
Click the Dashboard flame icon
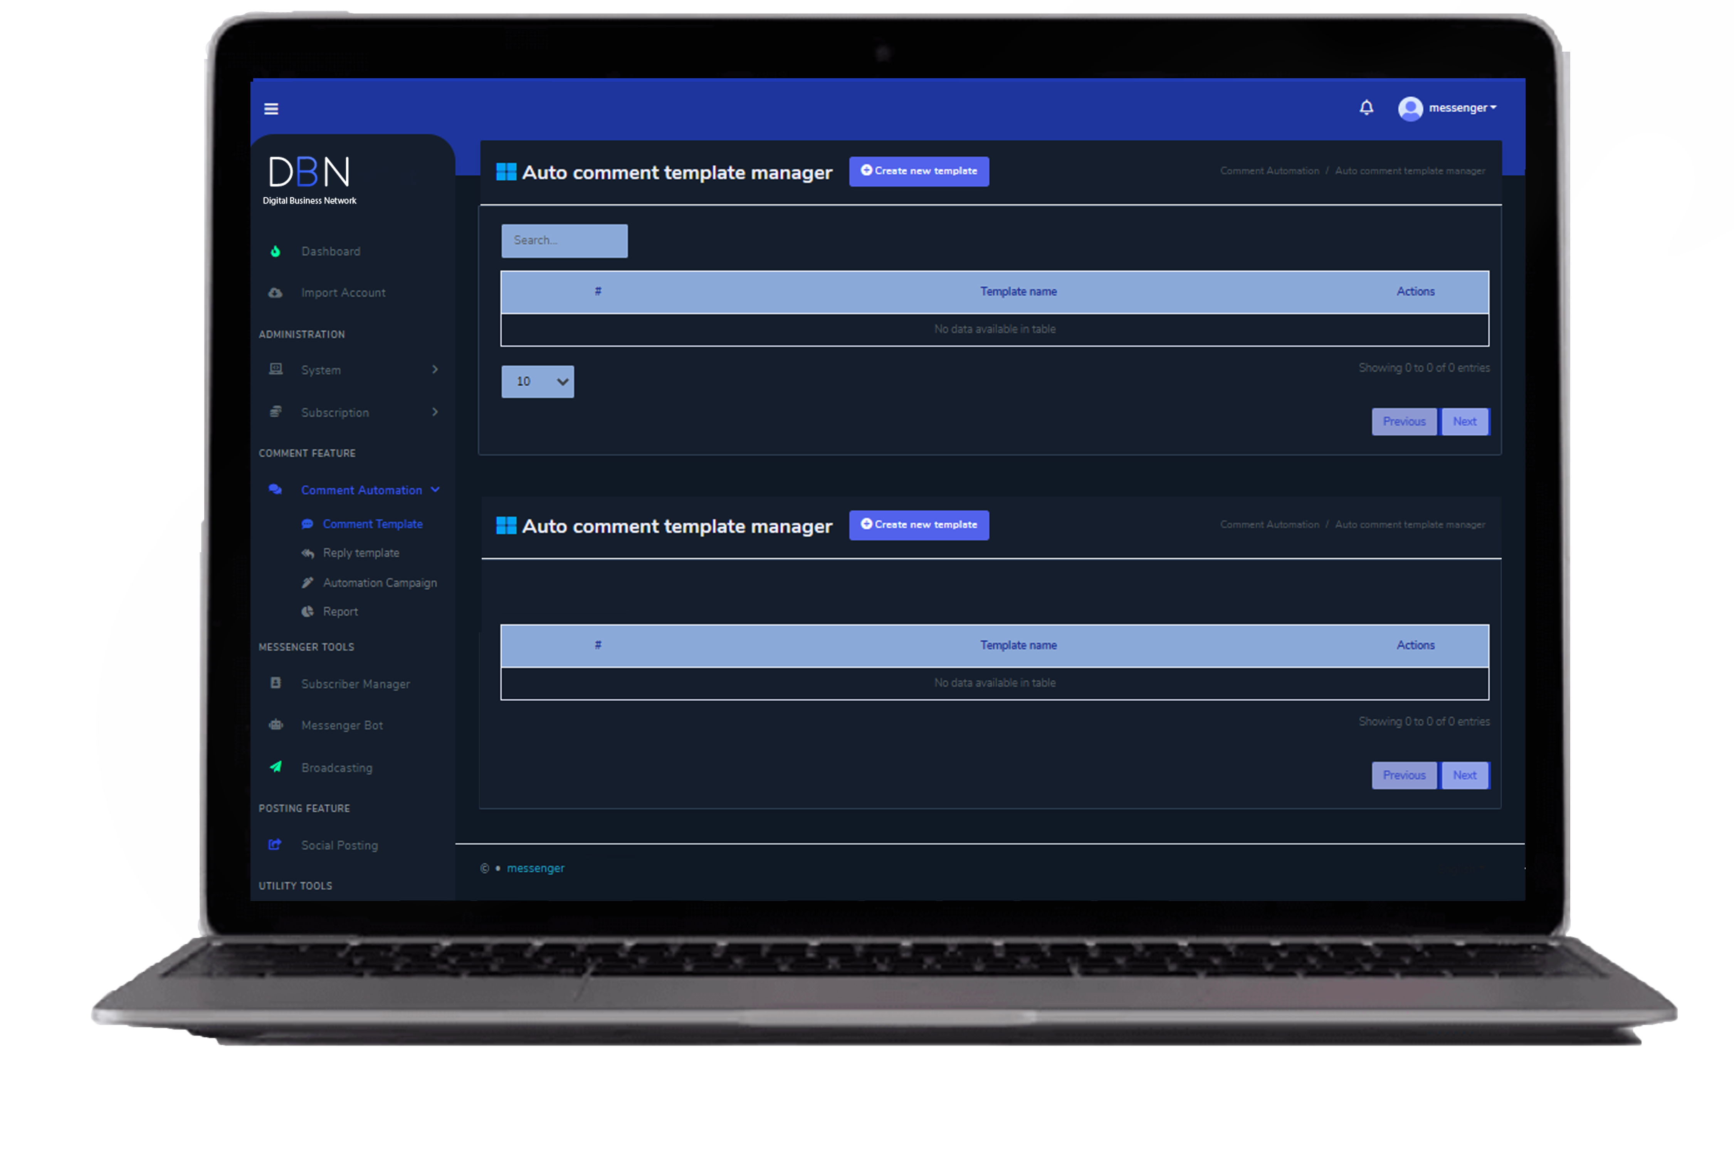tap(275, 251)
